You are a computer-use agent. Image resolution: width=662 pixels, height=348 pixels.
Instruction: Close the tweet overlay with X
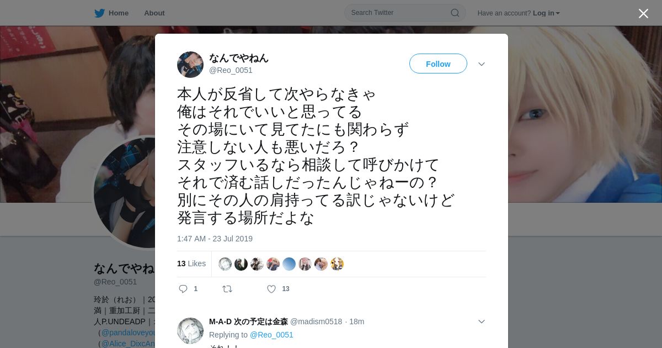click(643, 13)
